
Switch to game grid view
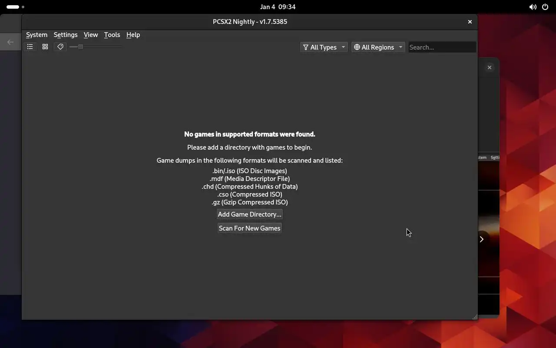[45, 47]
